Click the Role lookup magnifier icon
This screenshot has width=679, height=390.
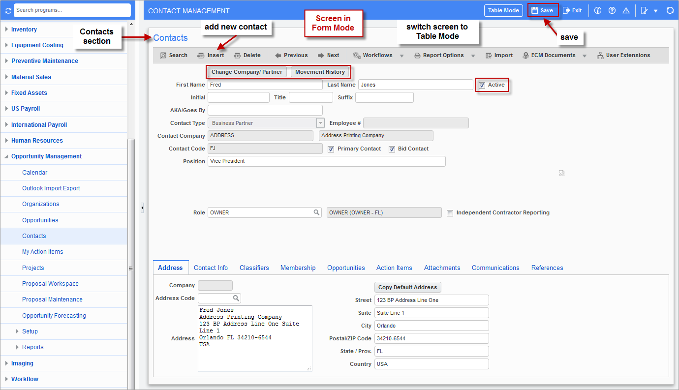pyautogui.click(x=317, y=212)
